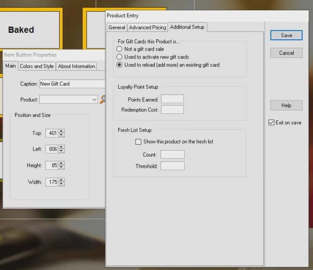Open the Colors and Style tab
This screenshot has width=313, height=270.
[x=37, y=66]
